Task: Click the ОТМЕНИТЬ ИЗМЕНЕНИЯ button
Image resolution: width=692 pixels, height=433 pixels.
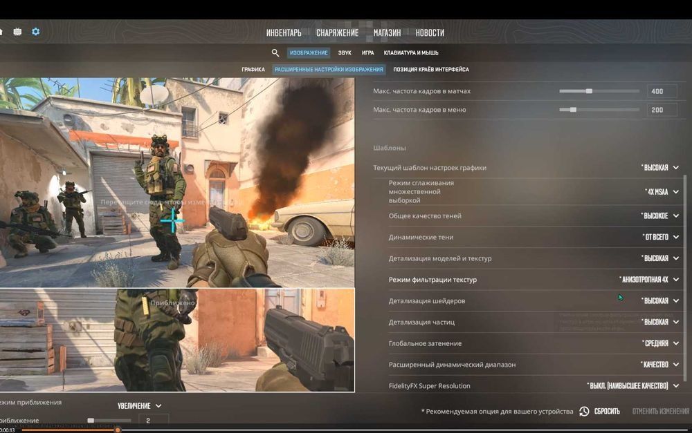Action: point(661,412)
